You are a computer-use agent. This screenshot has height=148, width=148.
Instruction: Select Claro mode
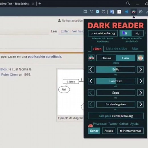tap(126, 58)
